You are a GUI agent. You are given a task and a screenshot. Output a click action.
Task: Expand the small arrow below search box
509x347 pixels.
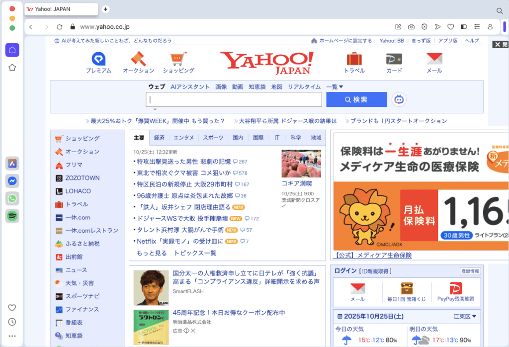155,110
